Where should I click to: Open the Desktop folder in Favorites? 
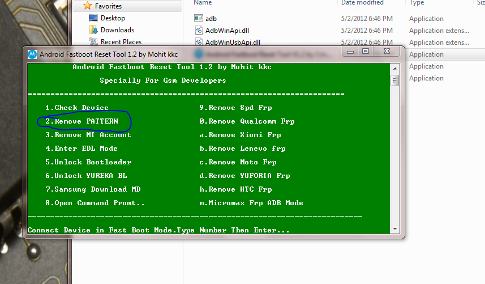(113, 18)
